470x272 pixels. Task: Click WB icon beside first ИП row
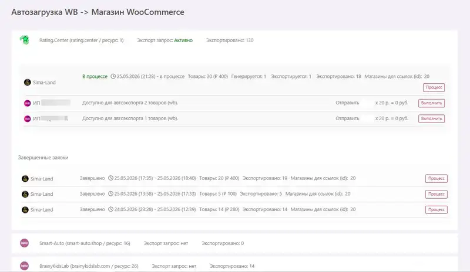coord(27,103)
